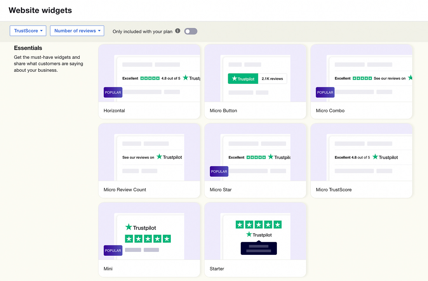
Task: Click the Micro Combo widget name
Action: (x=330, y=111)
